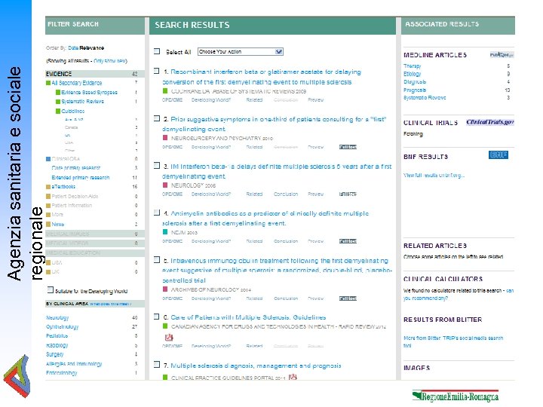Screen dimensions: 543x407
Task: Check the box for result 7
Action: coord(157,365)
